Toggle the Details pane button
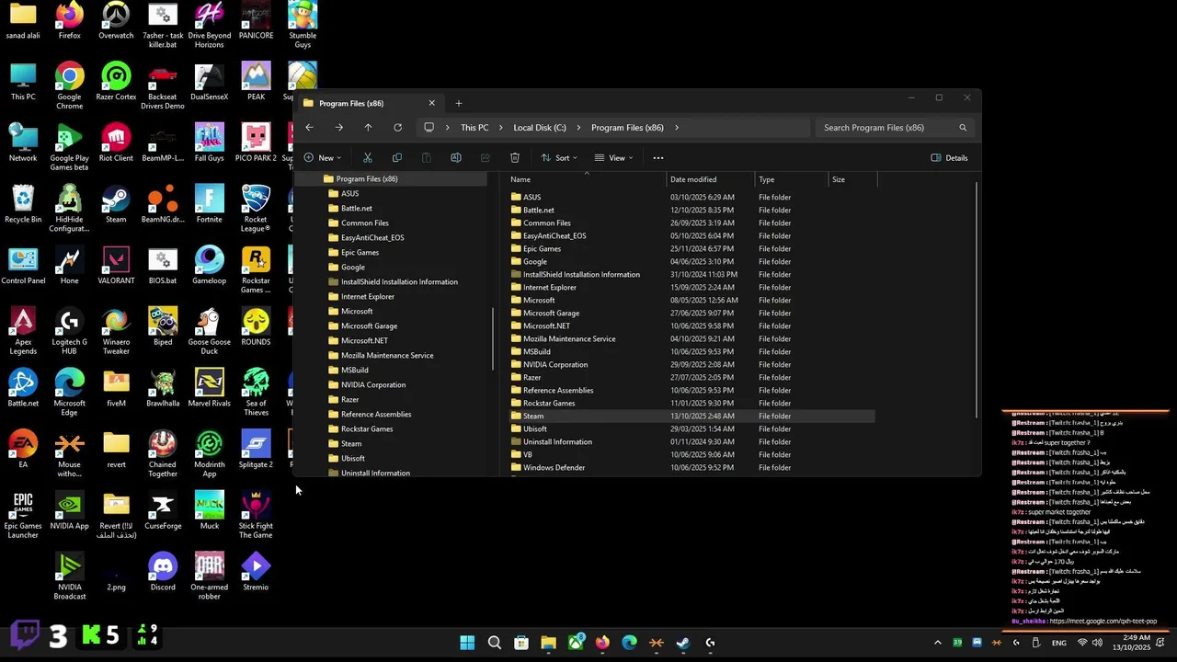The image size is (1177, 662). [949, 157]
